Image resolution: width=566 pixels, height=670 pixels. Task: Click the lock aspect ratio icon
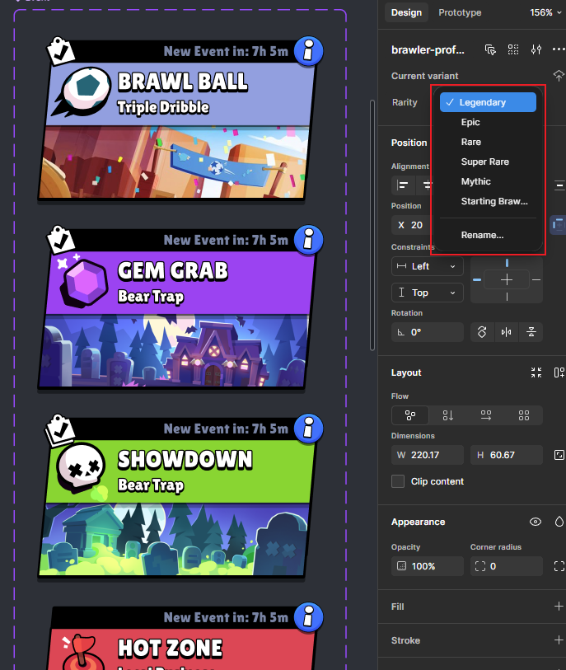click(x=559, y=455)
